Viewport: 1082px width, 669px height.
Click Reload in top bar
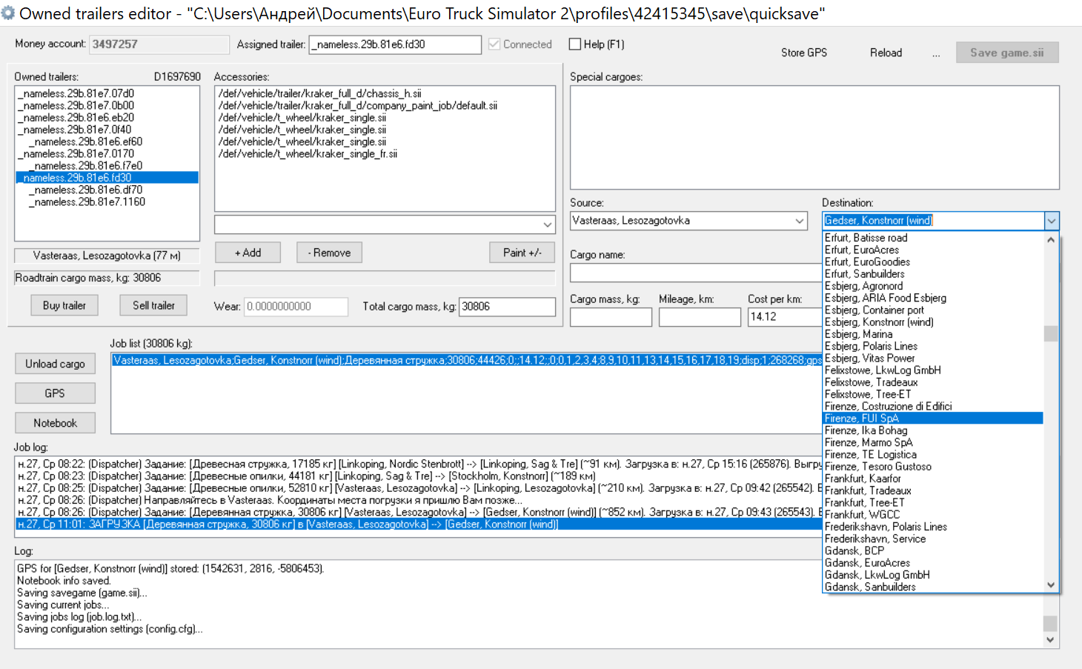tap(886, 53)
